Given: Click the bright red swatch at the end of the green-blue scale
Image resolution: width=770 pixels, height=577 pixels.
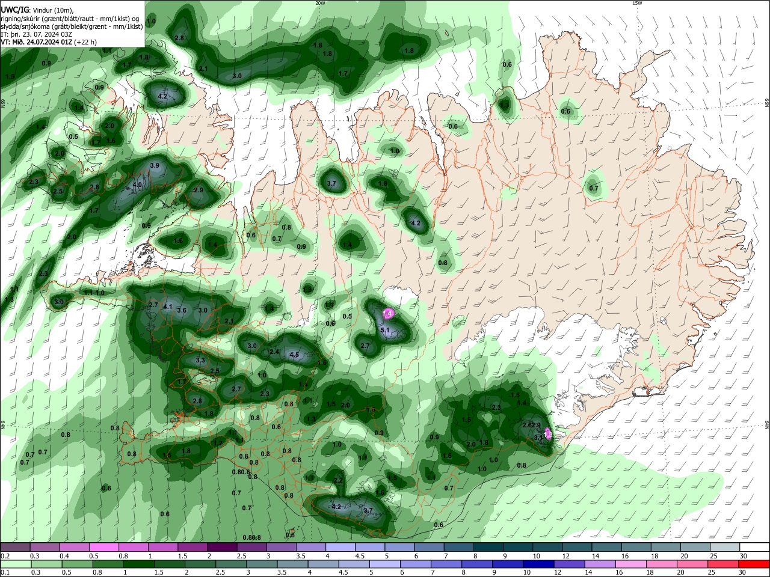Looking at the screenshot, I should point(754,564).
